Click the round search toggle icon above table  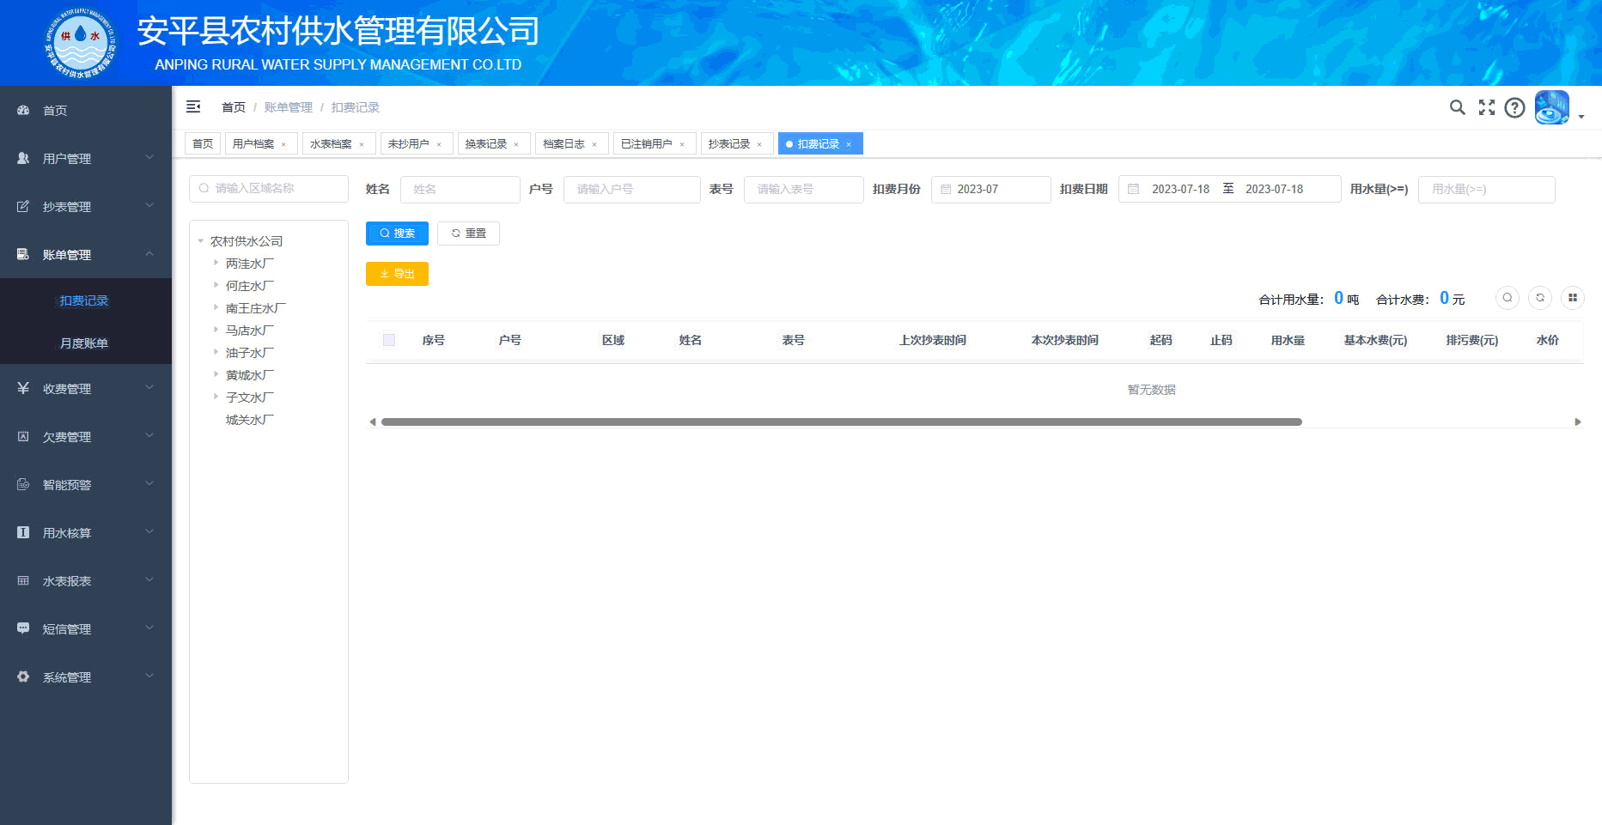pyautogui.click(x=1507, y=298)
